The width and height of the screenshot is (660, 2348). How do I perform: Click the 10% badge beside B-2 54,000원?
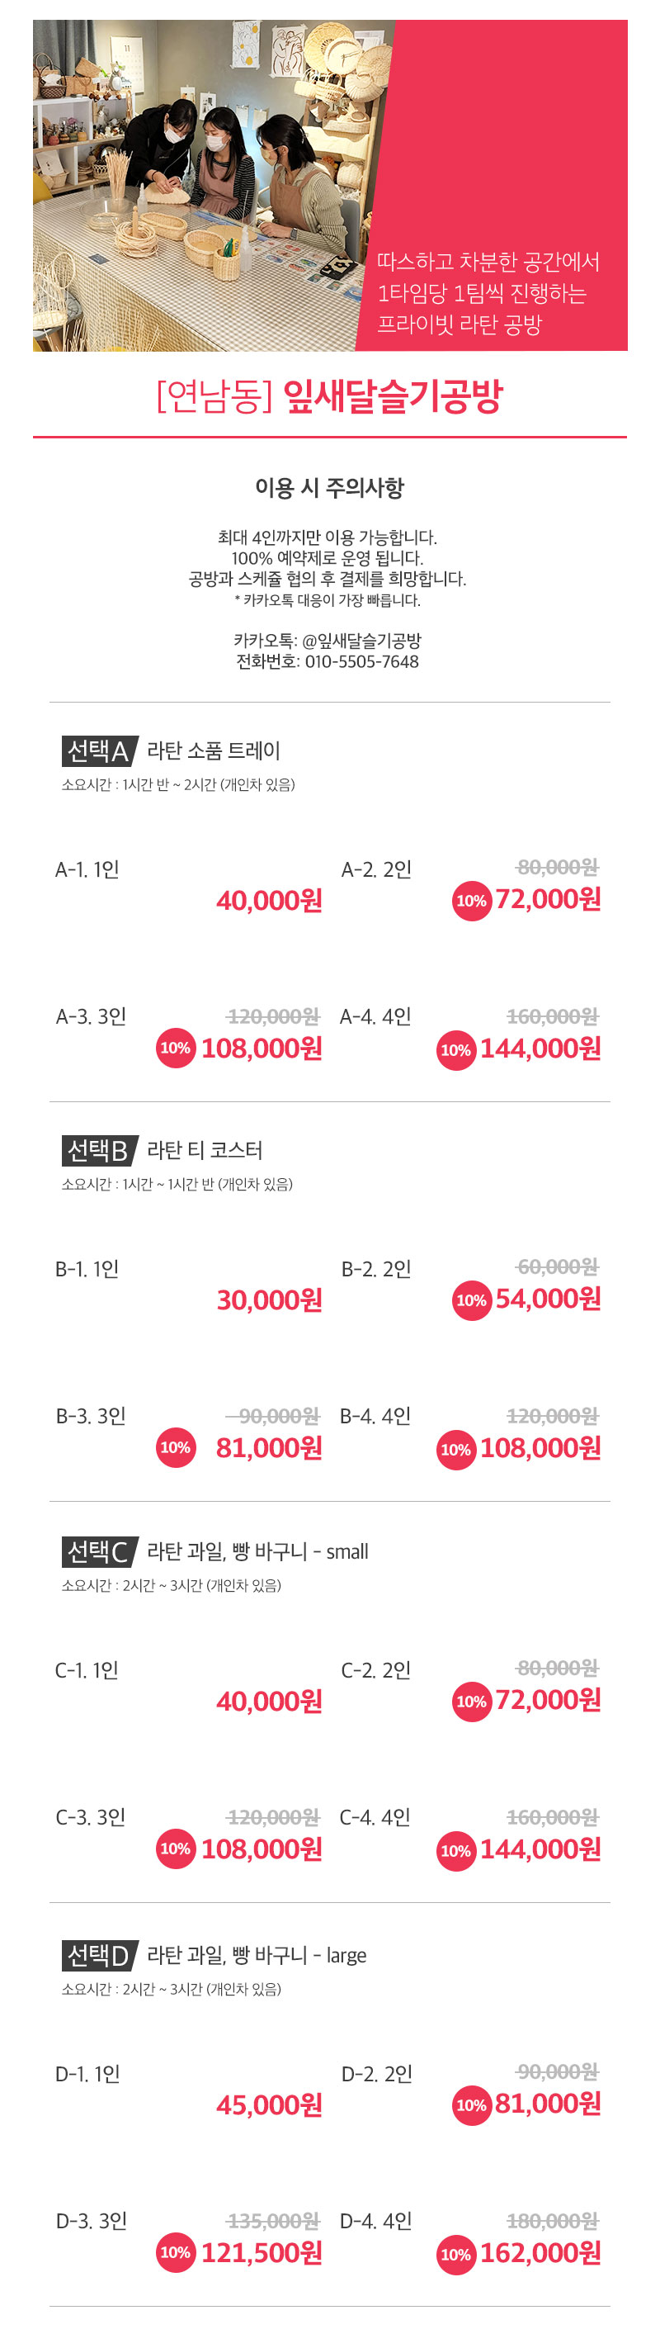(472, 1299)
